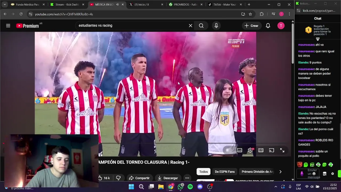Open Chrome media controls icon
341x192 pixels.
pyautogui.click(x=273, y=14)
